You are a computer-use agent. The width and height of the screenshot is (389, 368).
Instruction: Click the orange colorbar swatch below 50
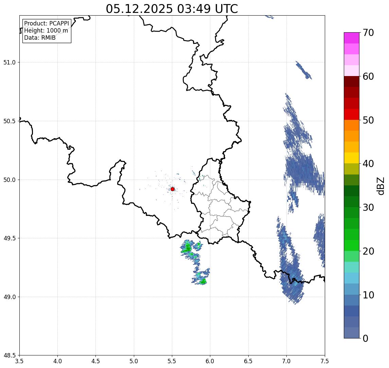352,126
